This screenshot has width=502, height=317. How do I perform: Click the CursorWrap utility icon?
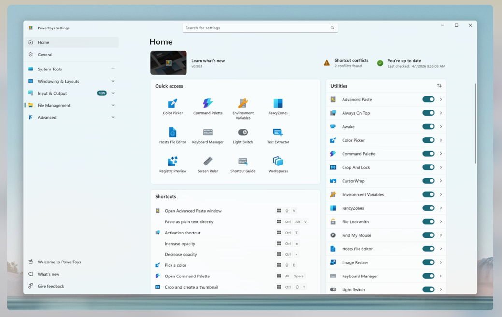(x=333, y=181)
